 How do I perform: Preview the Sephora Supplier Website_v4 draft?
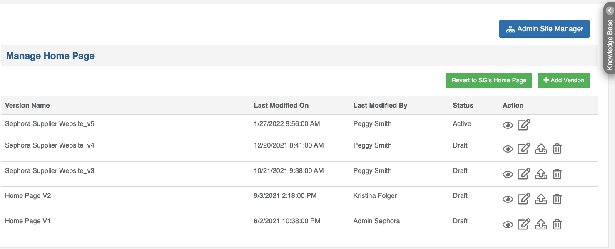(508, 149)
